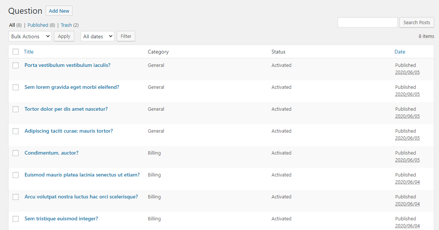
Task: Switch to the Trash view
Action: coord(66,25)
